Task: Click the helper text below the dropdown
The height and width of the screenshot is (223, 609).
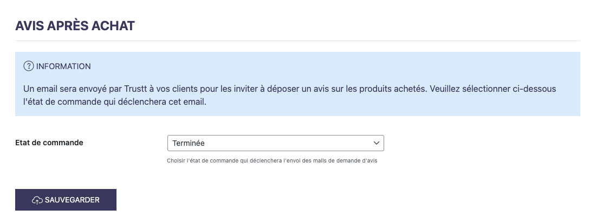Action: (271, 160)
